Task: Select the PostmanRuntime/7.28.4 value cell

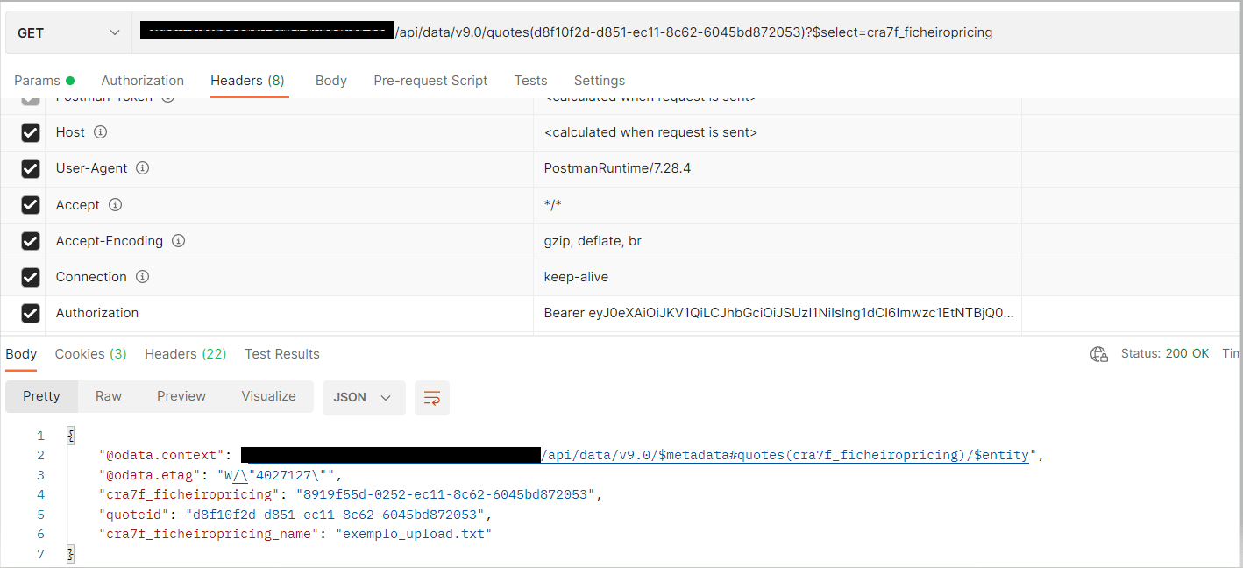Action: click(x=778, y=168)
